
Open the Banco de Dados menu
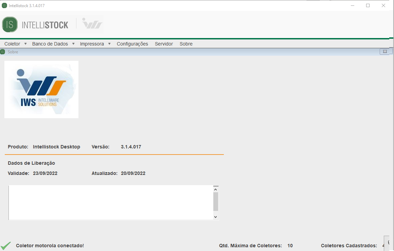[x=50, y=44]
